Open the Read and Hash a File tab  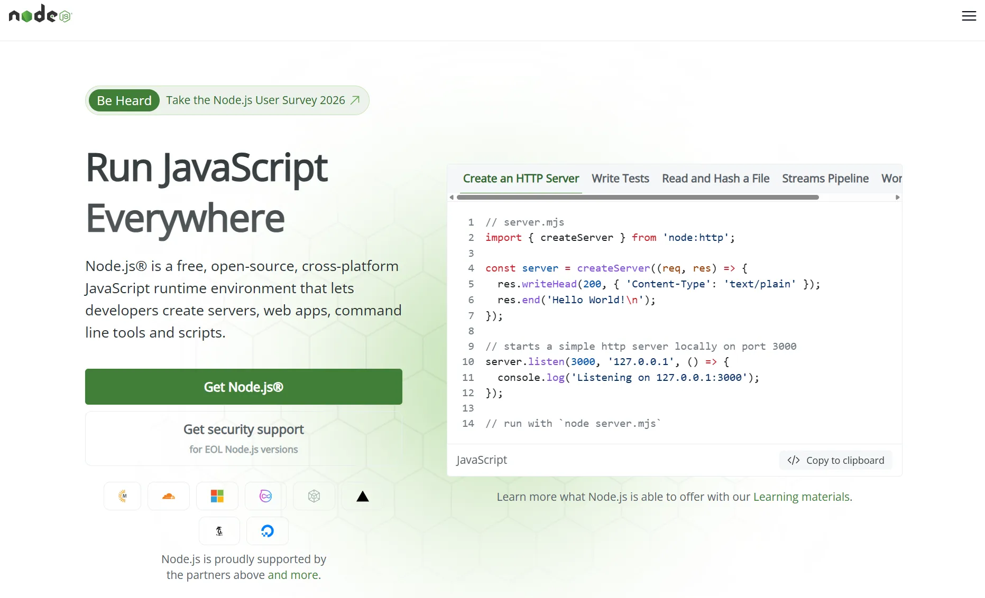[x=715, y=179]
